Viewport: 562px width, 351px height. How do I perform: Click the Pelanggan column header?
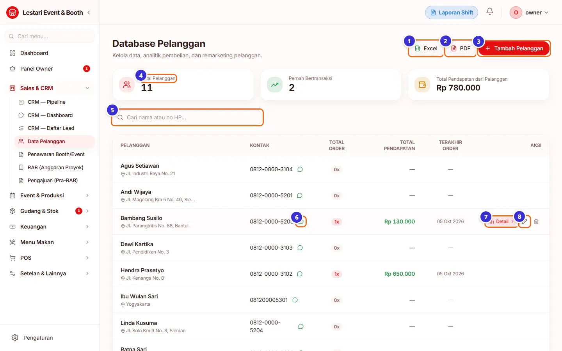click(x=135, y=145)
